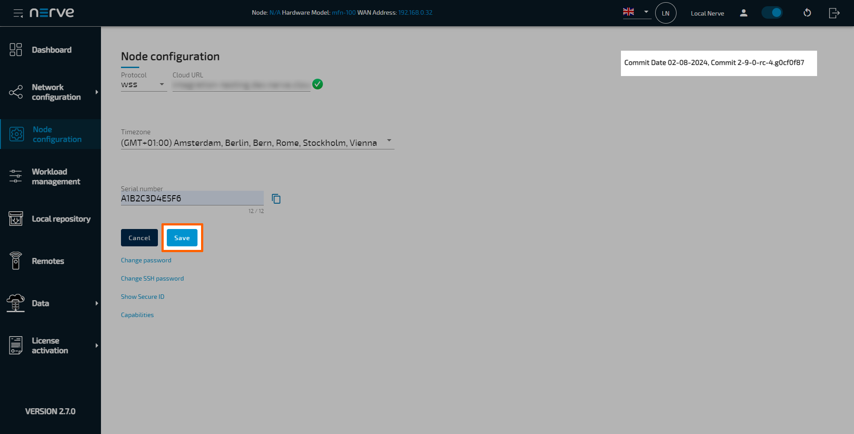This screenshot has width=854, height=434.
Task: Open Network configuration menu item
Action: pyautogui.click(x=50, y=92)
